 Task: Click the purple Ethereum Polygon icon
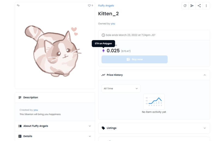pyautogui.click(x=103, y=51)
